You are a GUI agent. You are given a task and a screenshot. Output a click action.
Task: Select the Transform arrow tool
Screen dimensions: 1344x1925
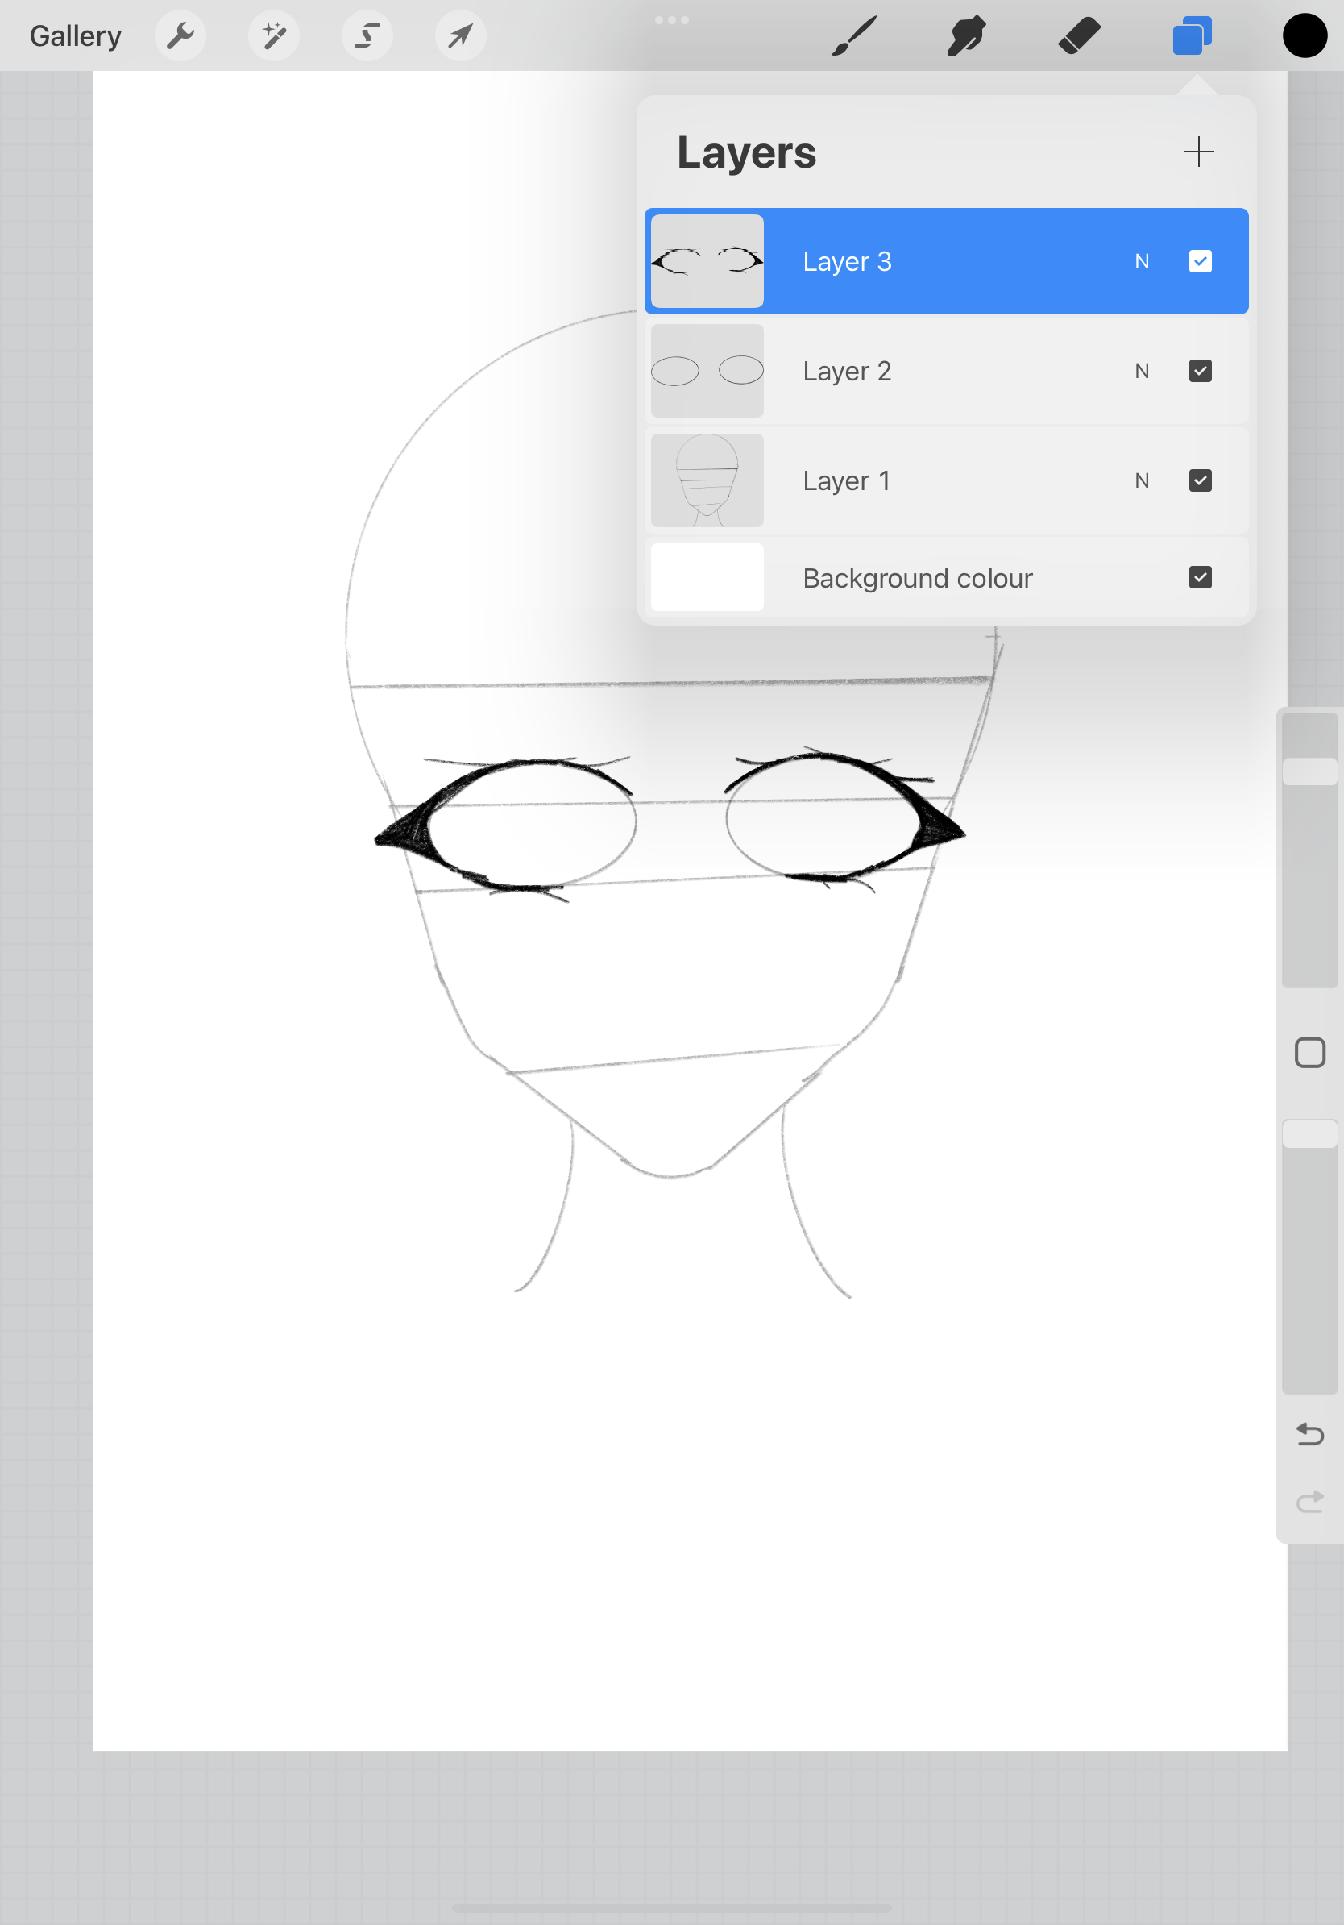(460, 35)
